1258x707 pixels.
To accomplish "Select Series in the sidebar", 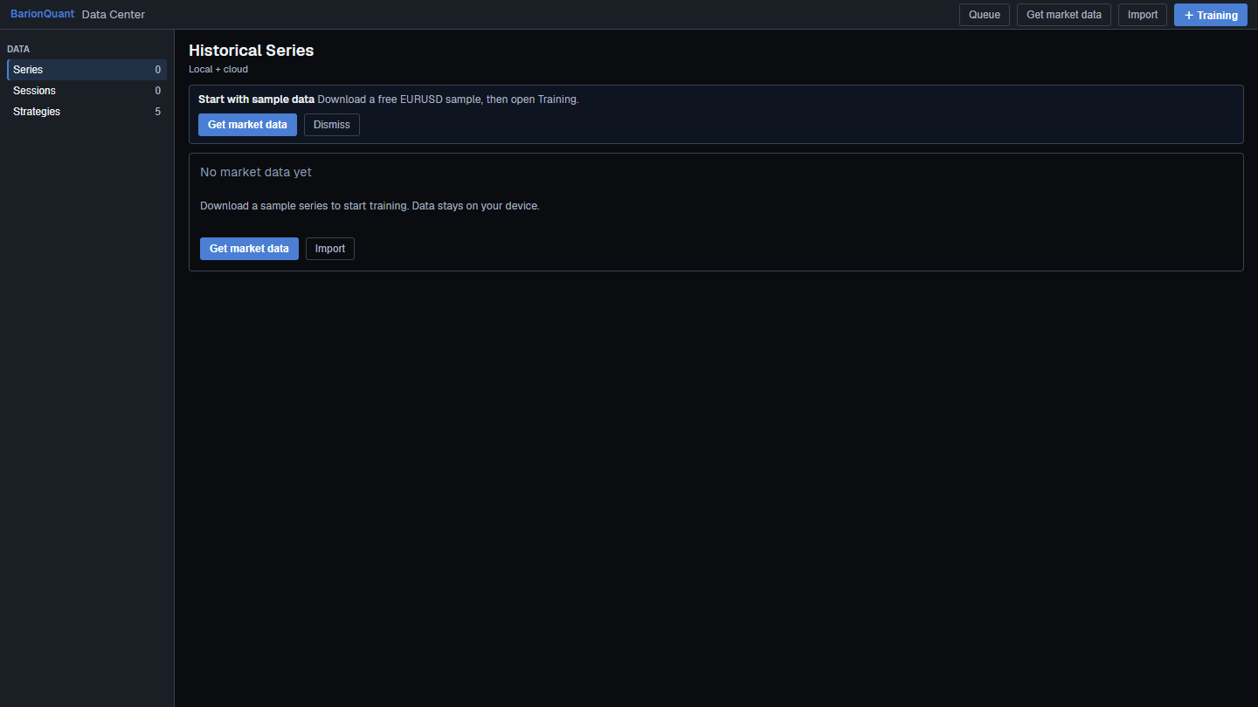I will pos(86,70).
